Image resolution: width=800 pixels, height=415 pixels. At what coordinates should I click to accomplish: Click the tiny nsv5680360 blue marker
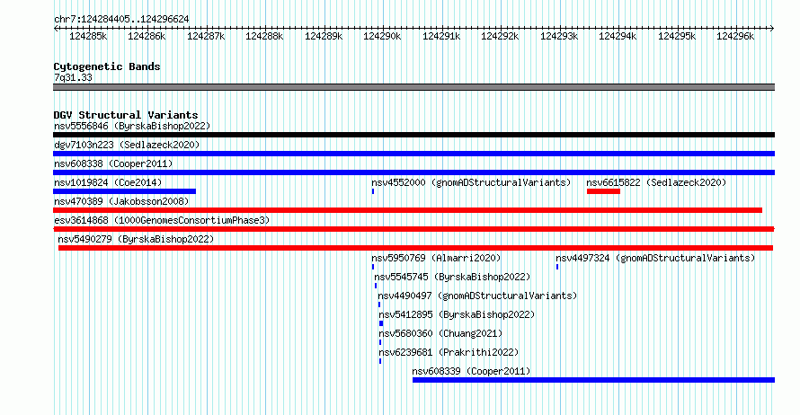click(x=380, y=342)
